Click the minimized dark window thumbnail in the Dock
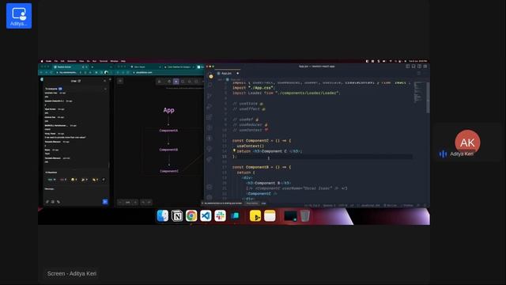Viewport: 506px width, 285px height. [290, 216]
